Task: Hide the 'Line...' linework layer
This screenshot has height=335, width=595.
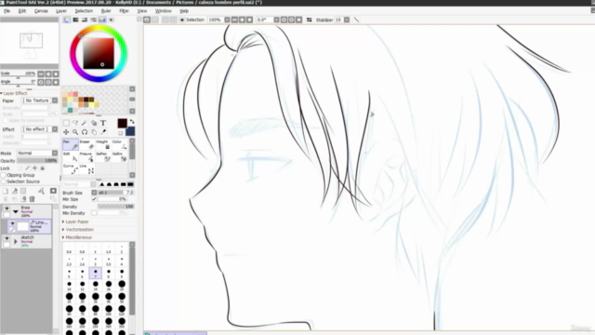Action: pyautogui.click(x=12, y=223)
